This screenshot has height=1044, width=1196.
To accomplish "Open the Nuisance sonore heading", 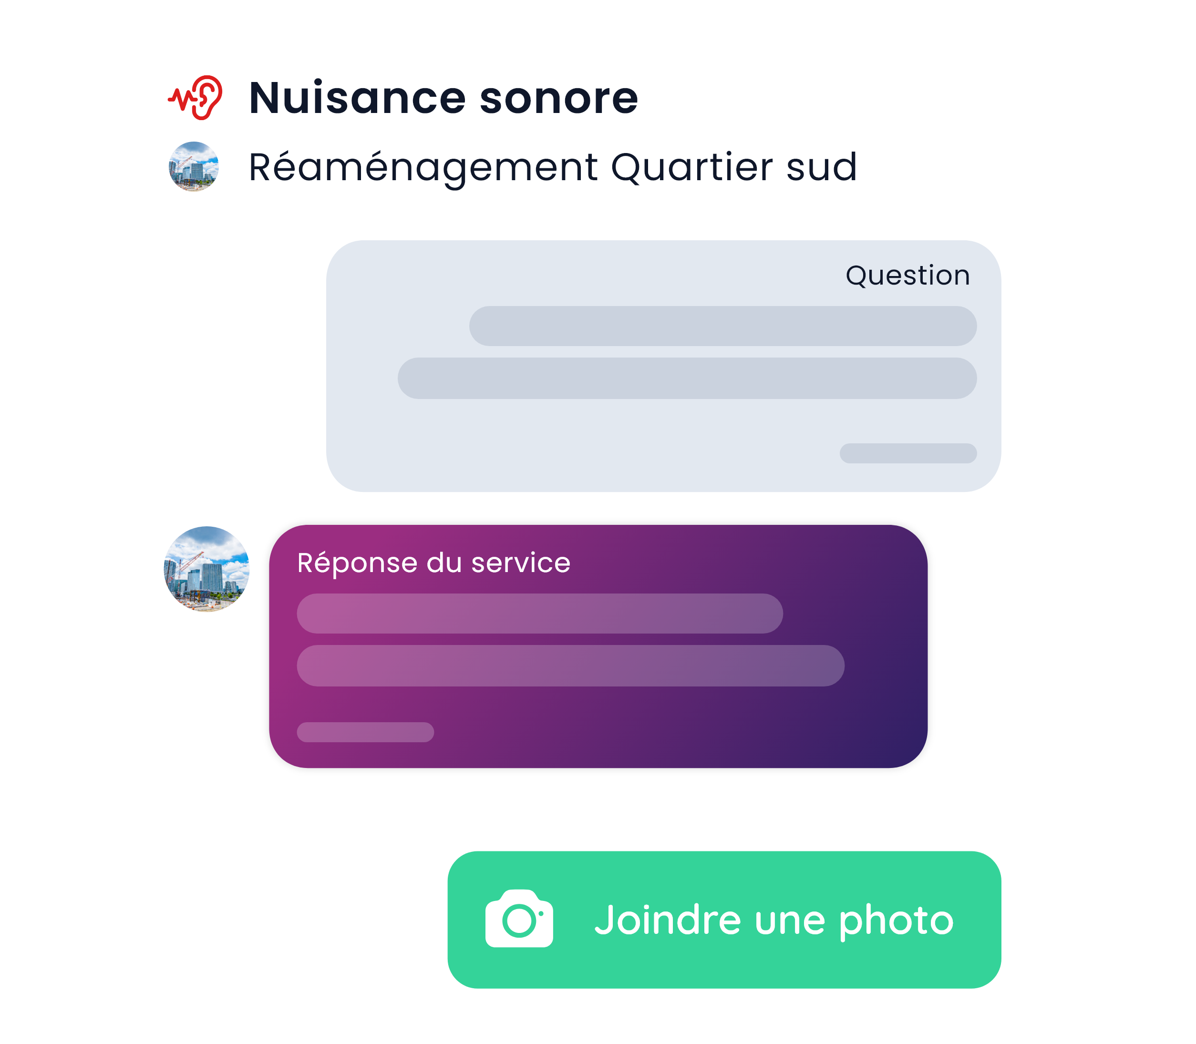I will pyautogui.click(x=443, y=98).
